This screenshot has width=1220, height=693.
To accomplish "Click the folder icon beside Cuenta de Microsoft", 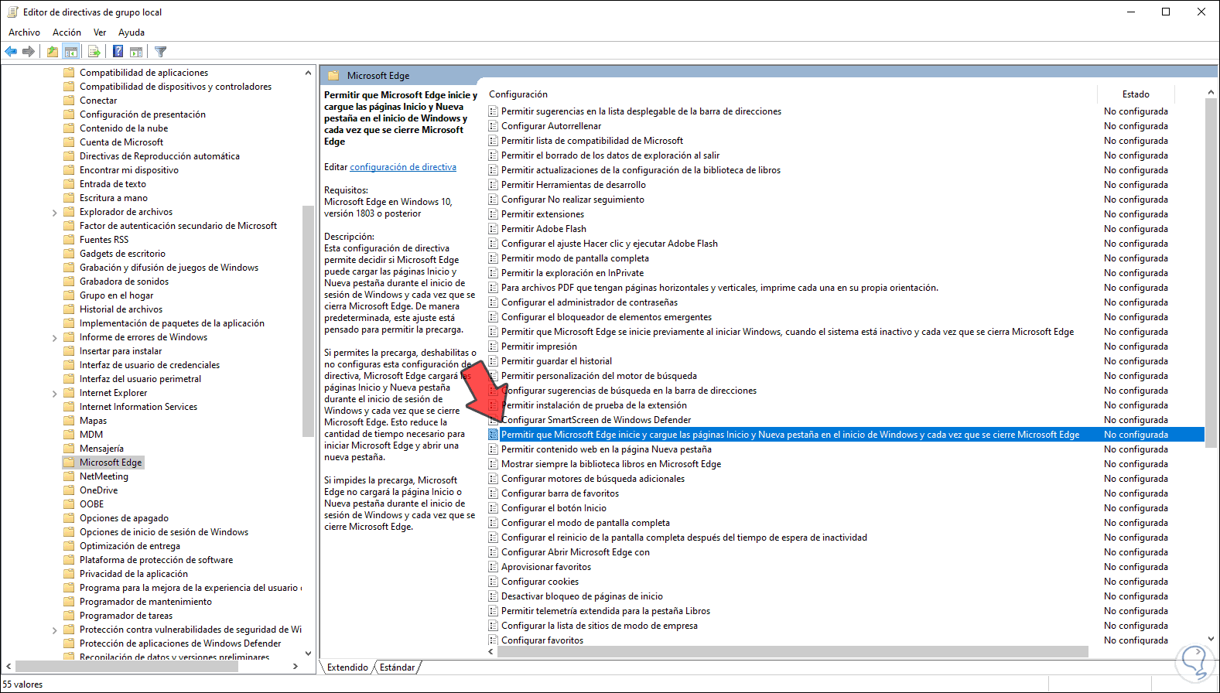I will [x=69, y=142].
